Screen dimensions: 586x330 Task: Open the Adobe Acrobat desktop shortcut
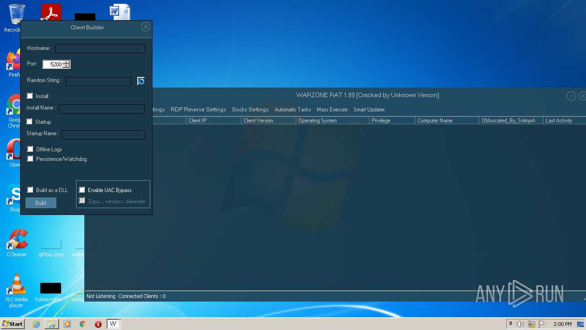(x=51, y=12)
